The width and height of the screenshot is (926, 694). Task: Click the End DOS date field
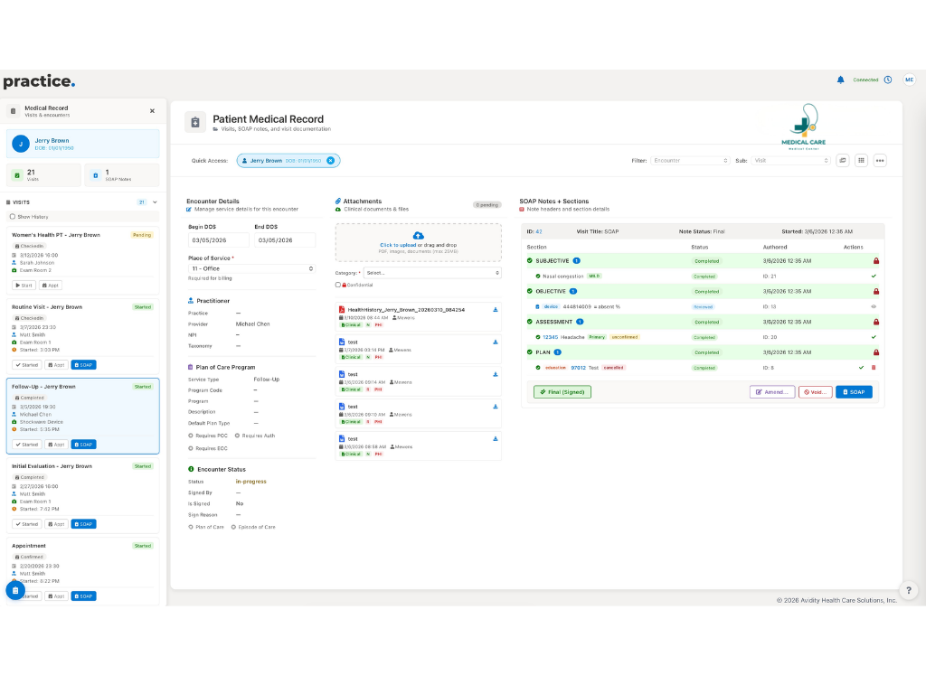(x=285, y=240)
